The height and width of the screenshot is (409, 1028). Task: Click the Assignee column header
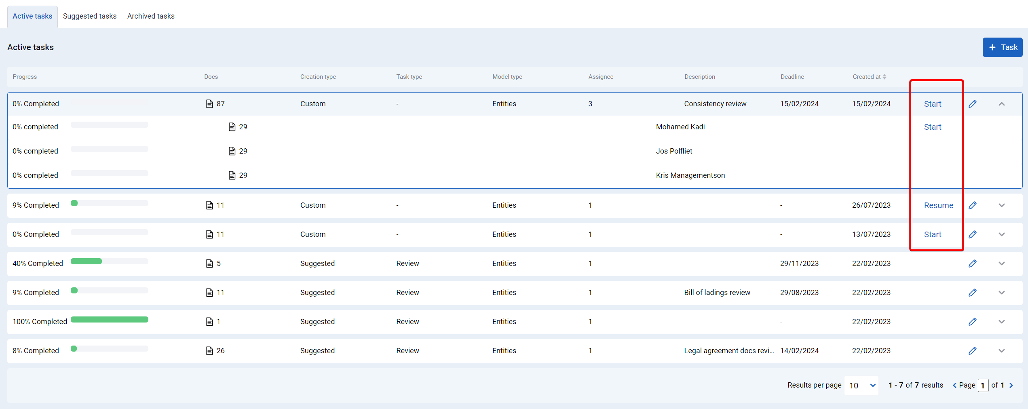tap(601, 77)
